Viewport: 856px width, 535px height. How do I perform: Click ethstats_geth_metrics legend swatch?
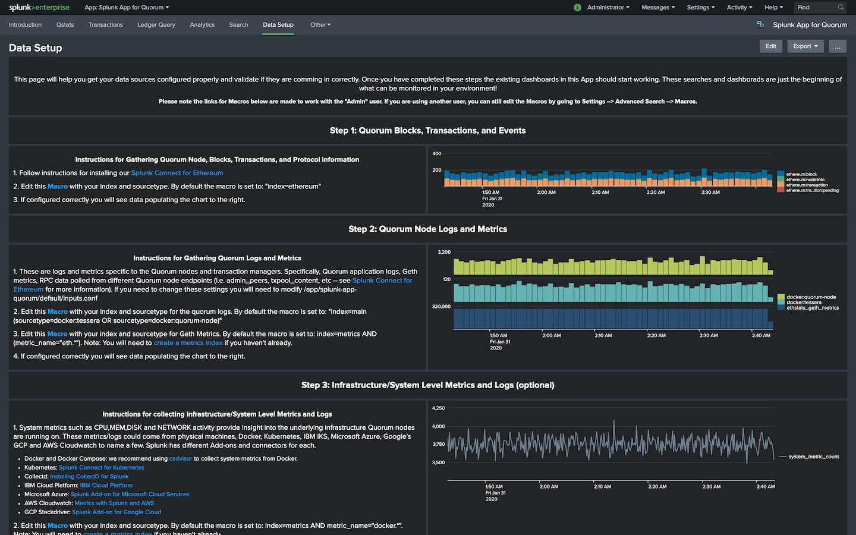coord(781,307)
